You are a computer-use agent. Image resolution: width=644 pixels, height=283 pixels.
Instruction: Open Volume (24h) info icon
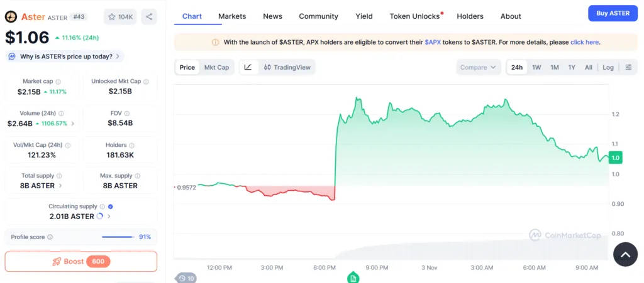pyautogui.click(x=61, y=114)
